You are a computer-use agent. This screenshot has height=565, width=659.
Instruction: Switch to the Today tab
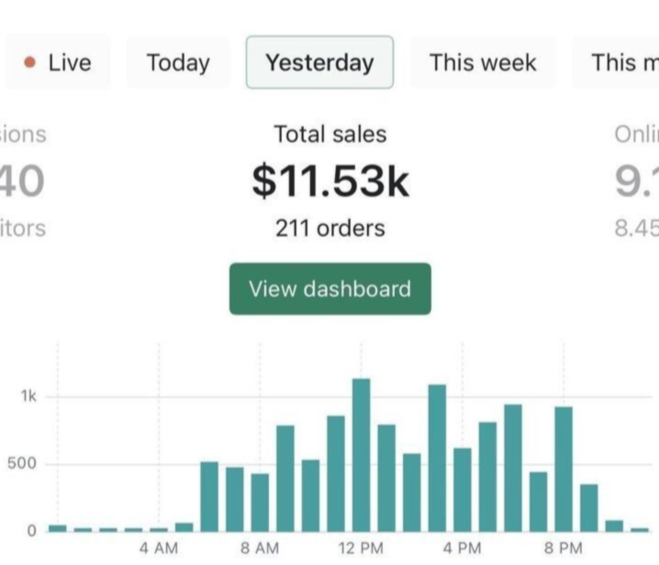(178, 62)
